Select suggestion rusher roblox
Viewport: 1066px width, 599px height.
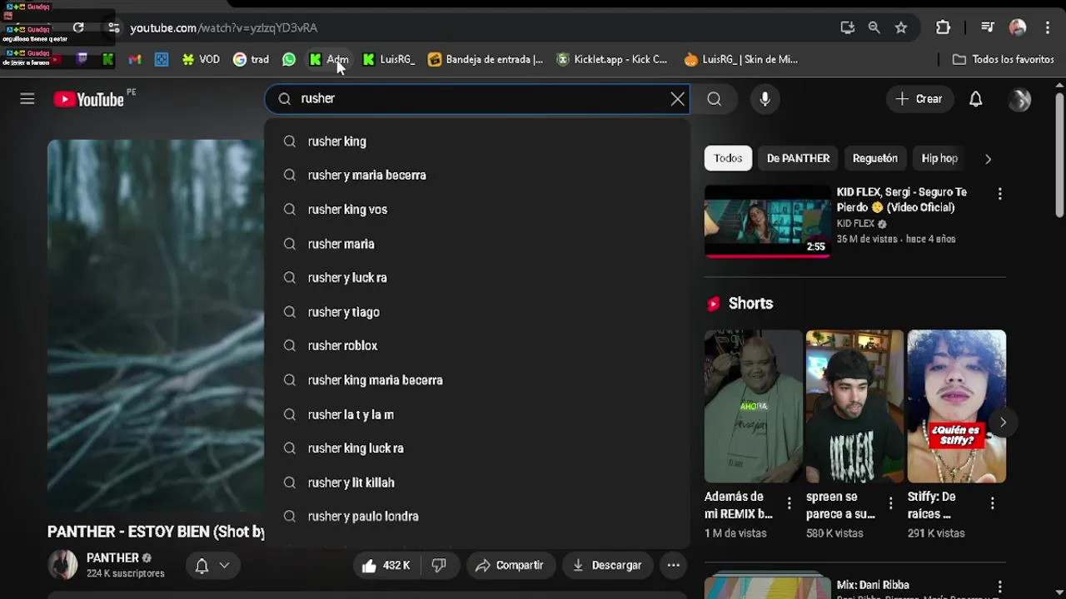(x=477, y=346)
